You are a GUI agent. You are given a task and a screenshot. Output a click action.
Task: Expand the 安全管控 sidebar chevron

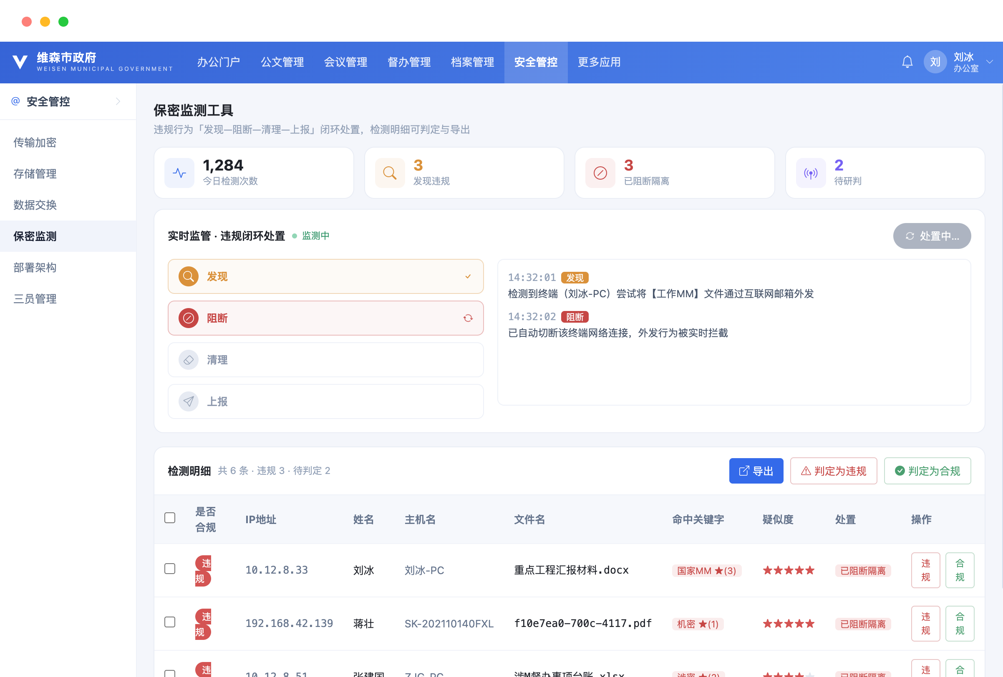[118, 101]
